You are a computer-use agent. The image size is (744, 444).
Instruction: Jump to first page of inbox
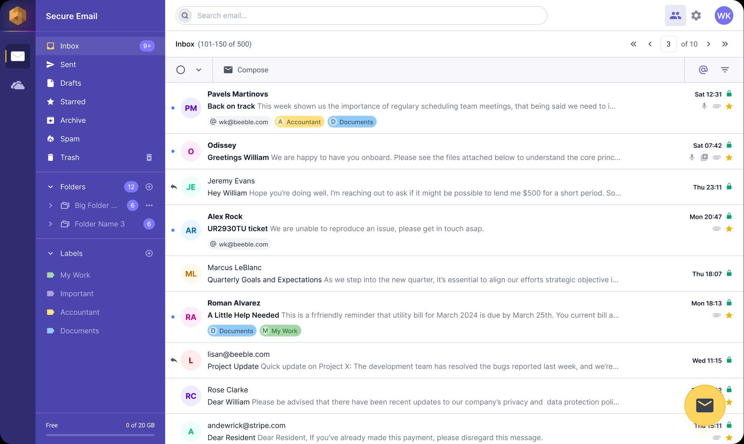click(634, 44)
